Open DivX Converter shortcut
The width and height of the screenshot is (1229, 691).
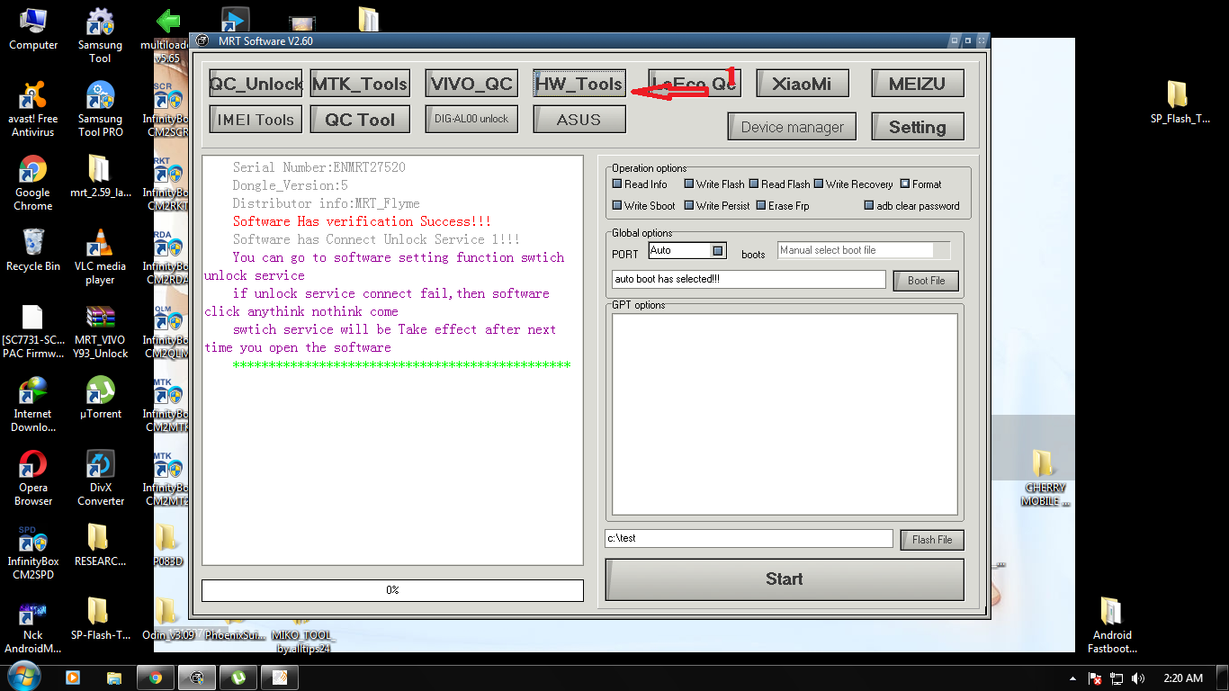(100, 478)
